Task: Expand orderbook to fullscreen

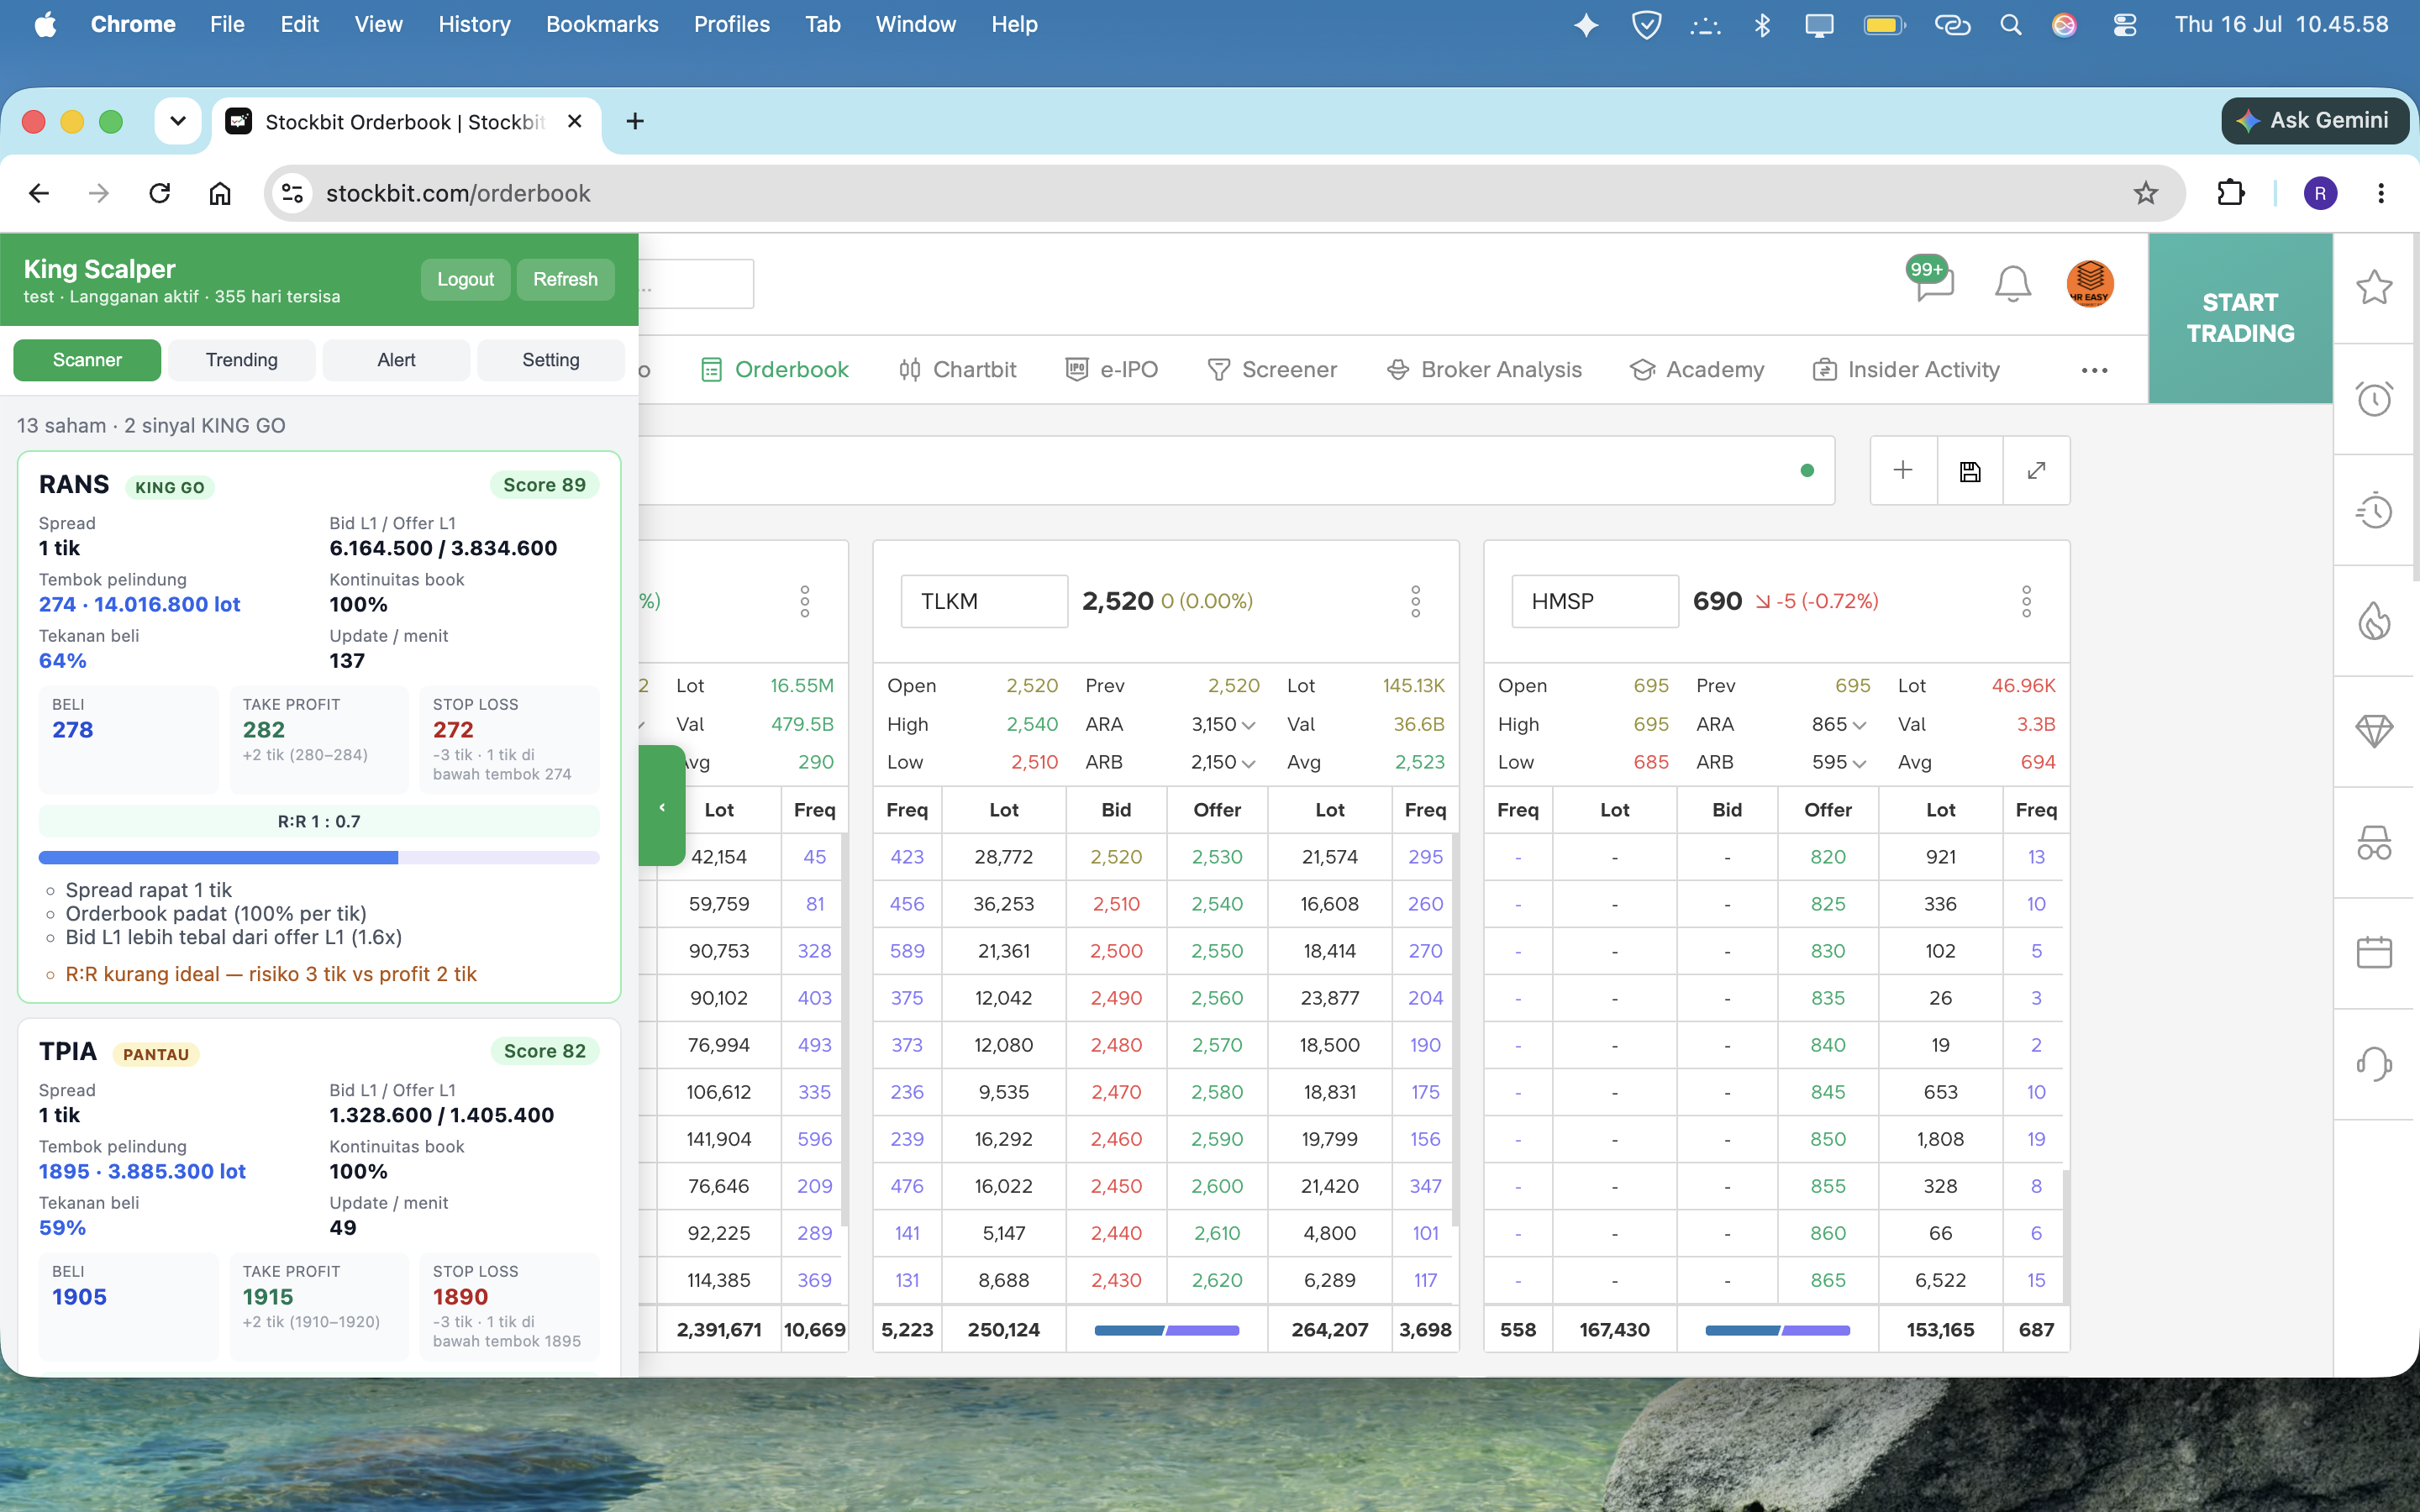Action: pos(2036,470)
